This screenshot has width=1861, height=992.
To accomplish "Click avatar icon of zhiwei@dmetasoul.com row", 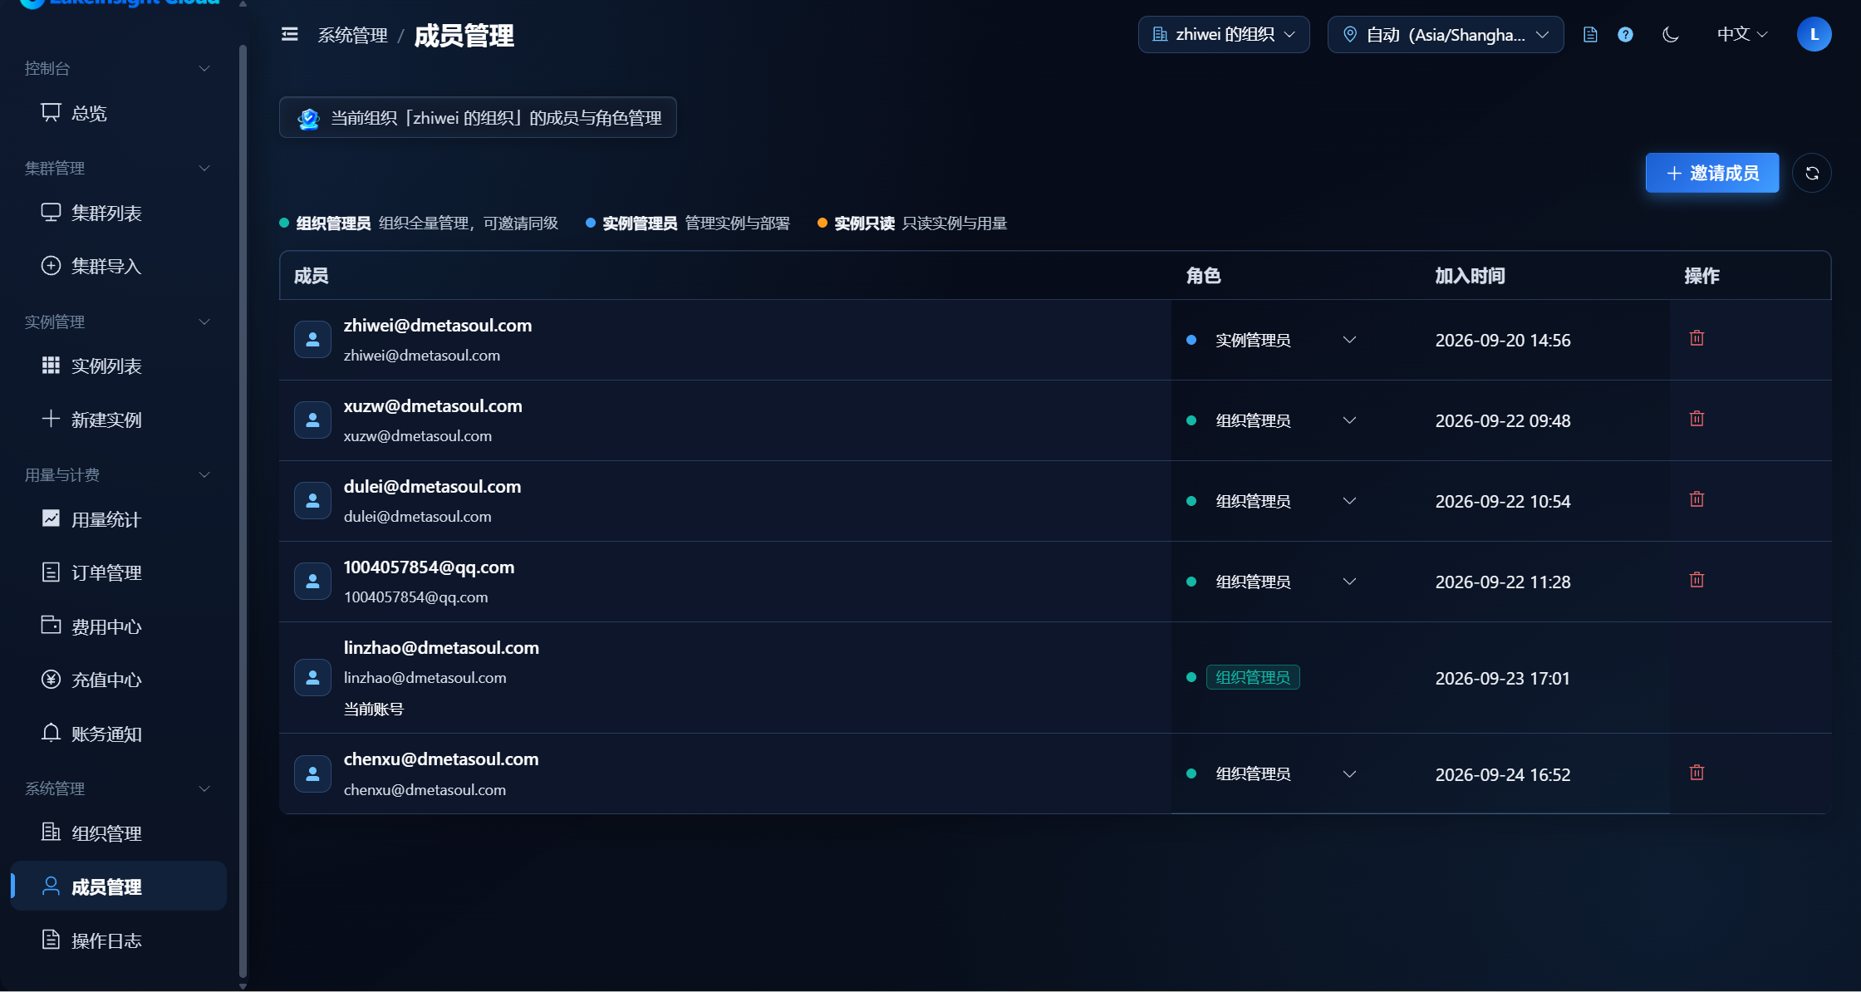I will click(x=312, y=340).
